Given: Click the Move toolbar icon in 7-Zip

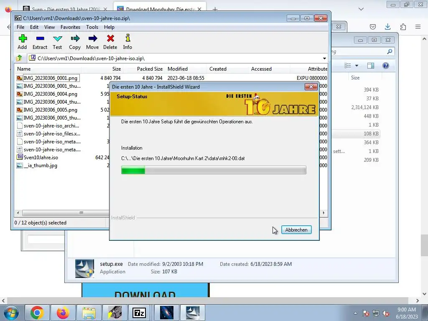Looking at the screenshot, I should 92,42.
